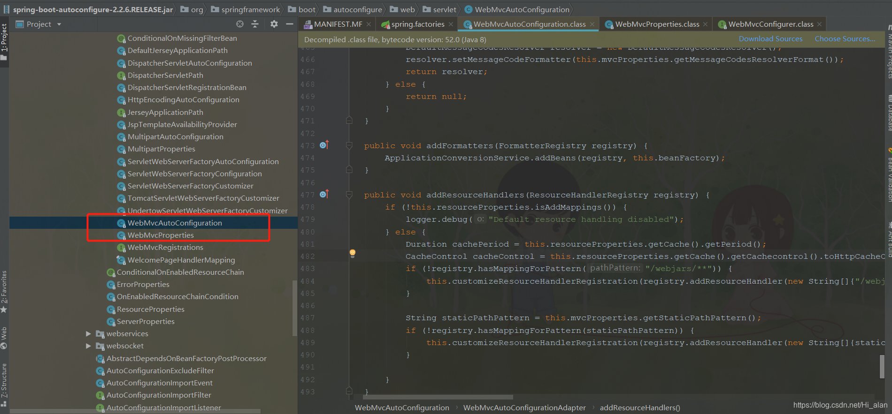Viewport: 892px width, 414px height.
Task: Select ServerProperties class
Action: [x=146, y=322]
